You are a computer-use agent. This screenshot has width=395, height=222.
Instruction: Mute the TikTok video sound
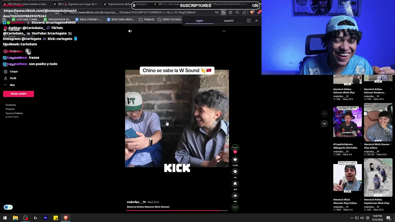click(x=130, y=31)
